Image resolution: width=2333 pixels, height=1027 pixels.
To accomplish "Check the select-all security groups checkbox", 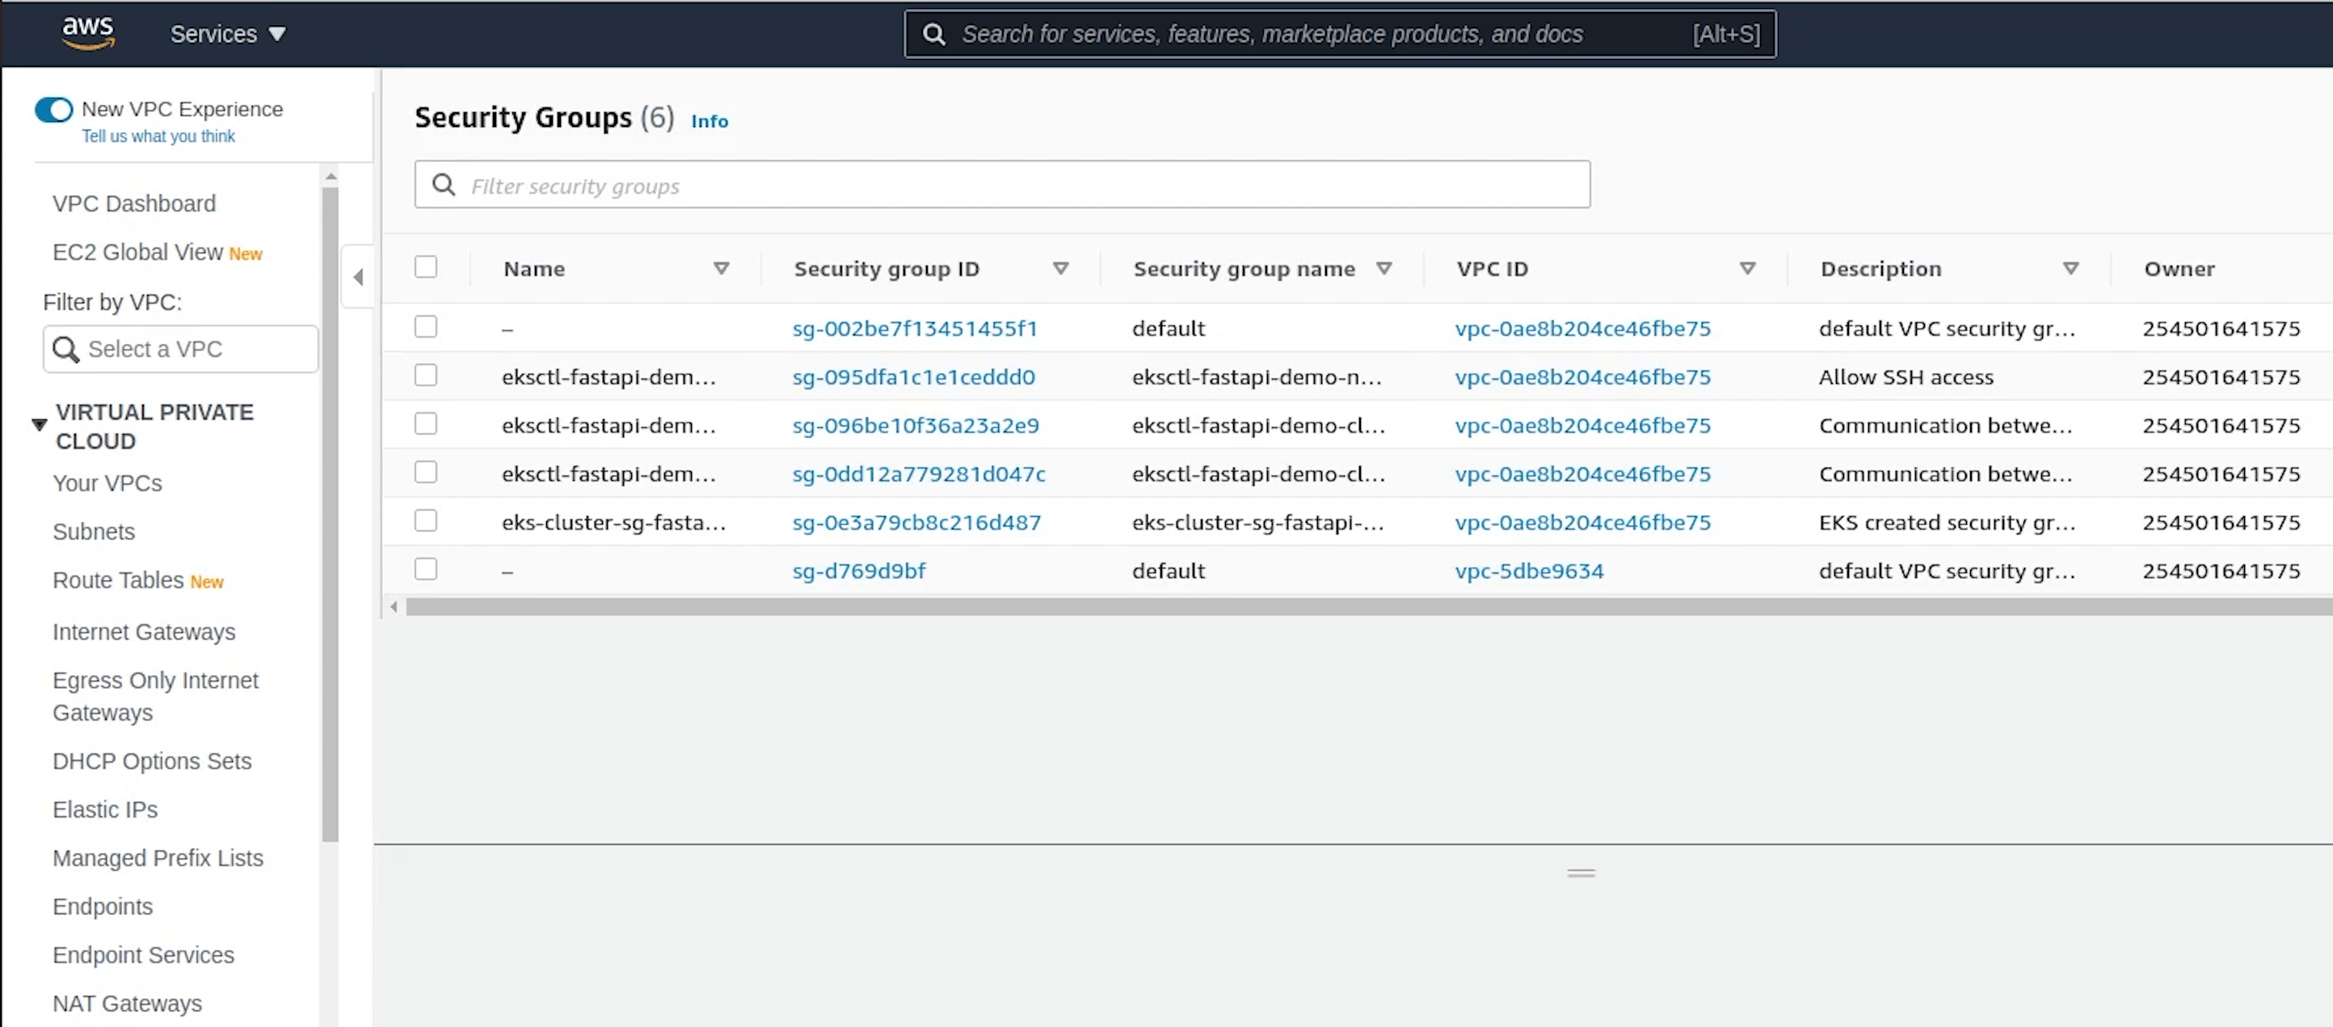I will click(426, 267).
